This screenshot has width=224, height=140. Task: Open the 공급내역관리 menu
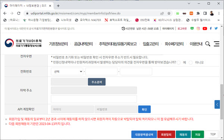[83, 44]
